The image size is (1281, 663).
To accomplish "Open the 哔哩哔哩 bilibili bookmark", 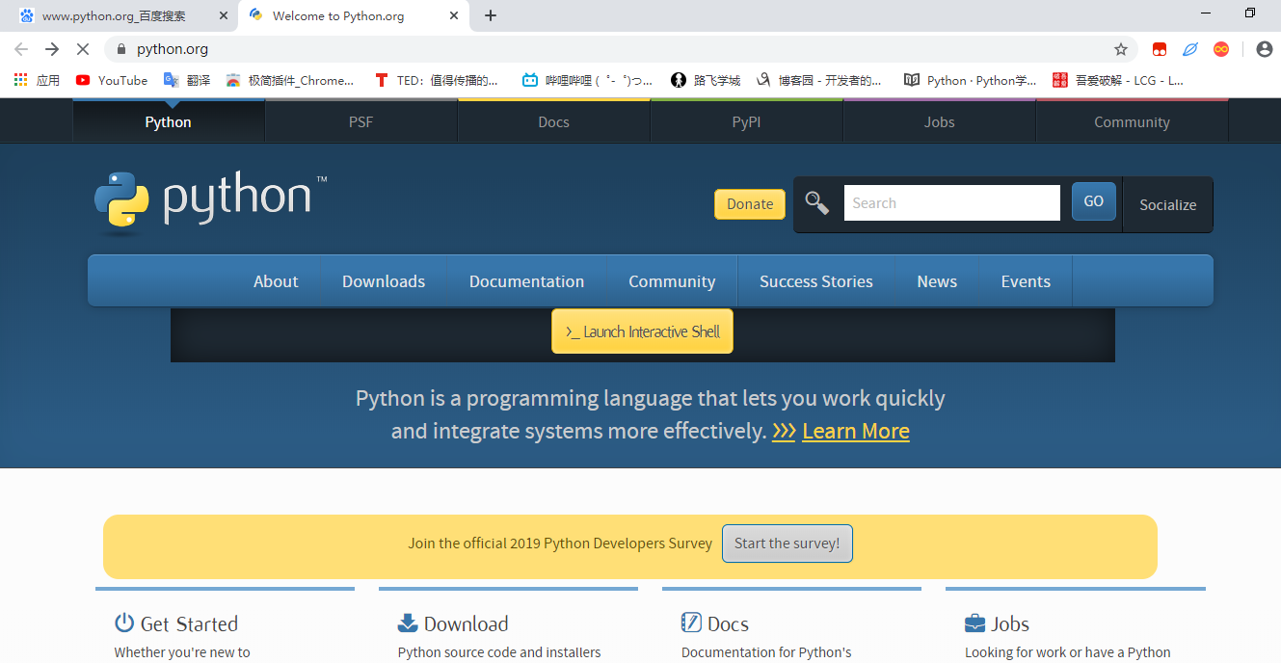I will (x=587, y=81).
